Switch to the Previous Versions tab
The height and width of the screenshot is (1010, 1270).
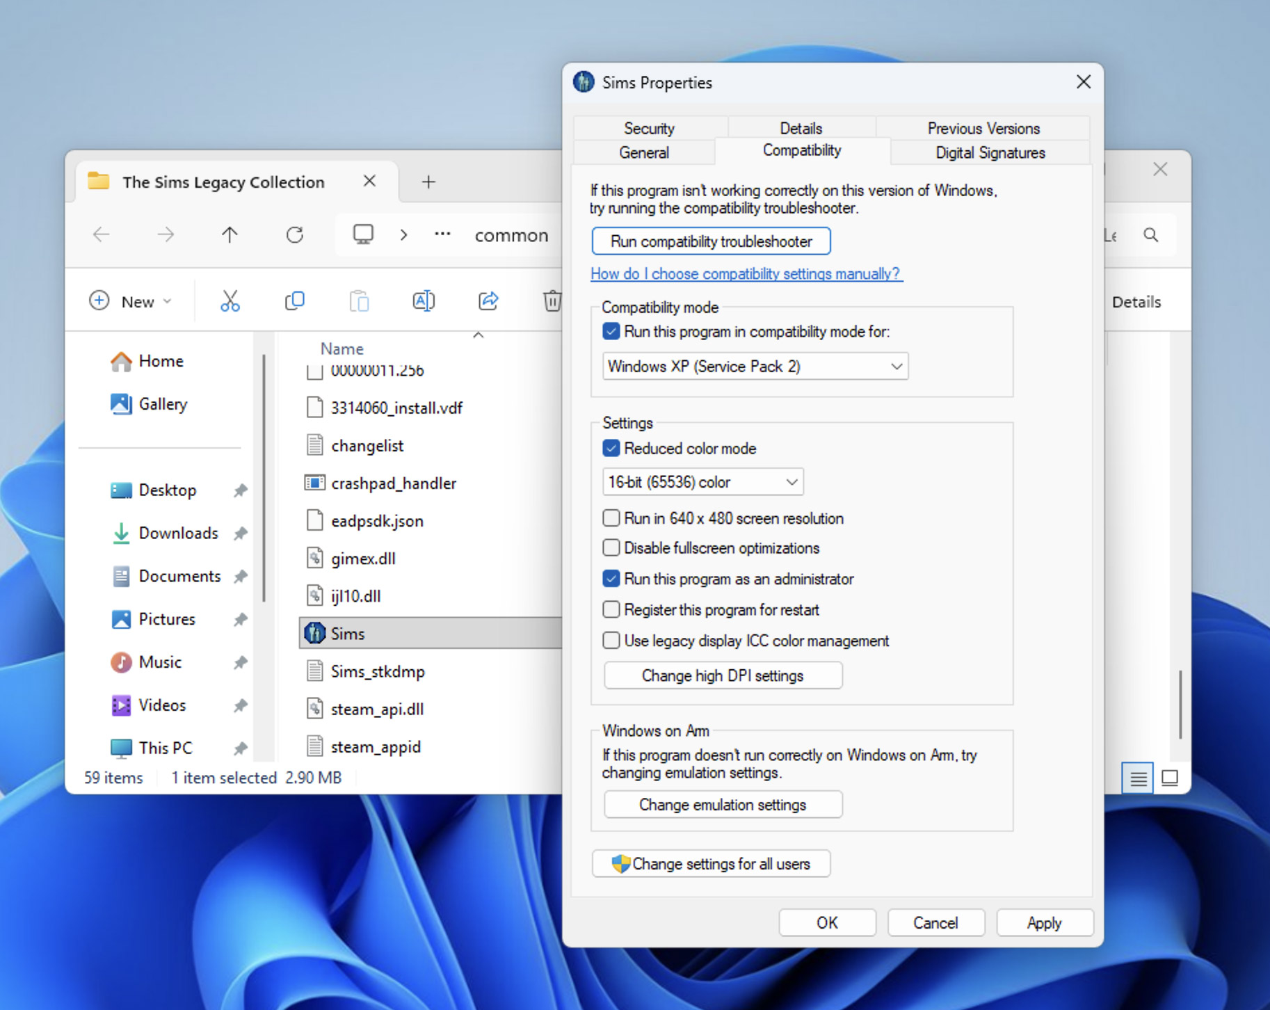[x=983, y=128]
